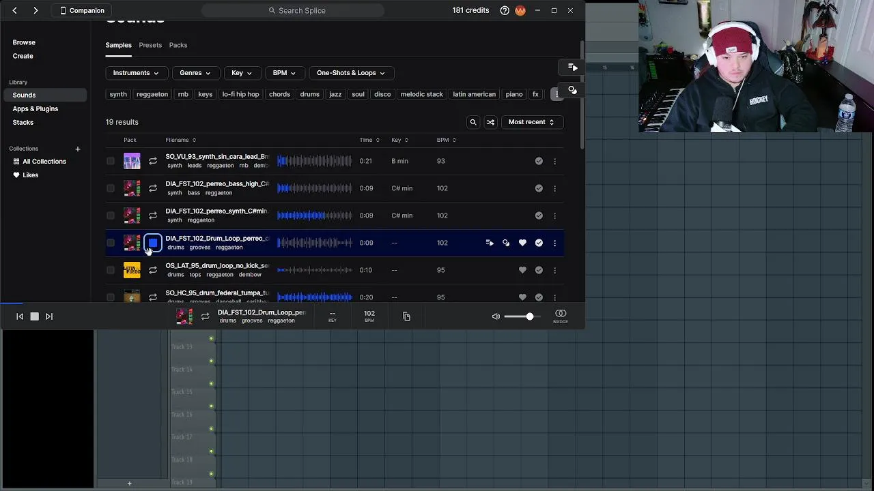Skip to next sample in player

tap(48, 316)
